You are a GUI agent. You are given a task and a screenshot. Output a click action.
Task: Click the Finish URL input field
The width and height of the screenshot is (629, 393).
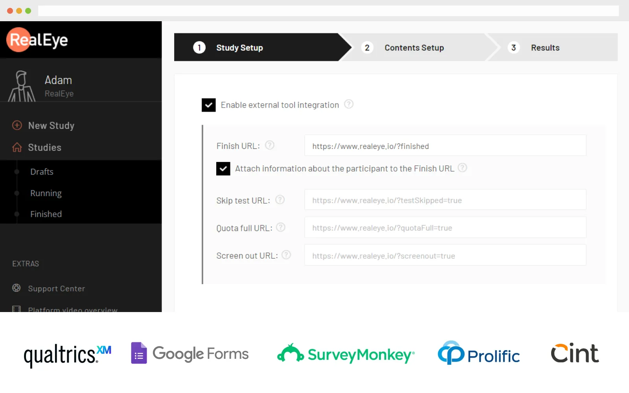[445, 146]
